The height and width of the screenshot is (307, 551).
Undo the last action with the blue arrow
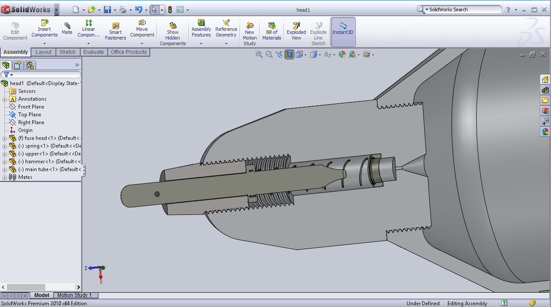138,10
